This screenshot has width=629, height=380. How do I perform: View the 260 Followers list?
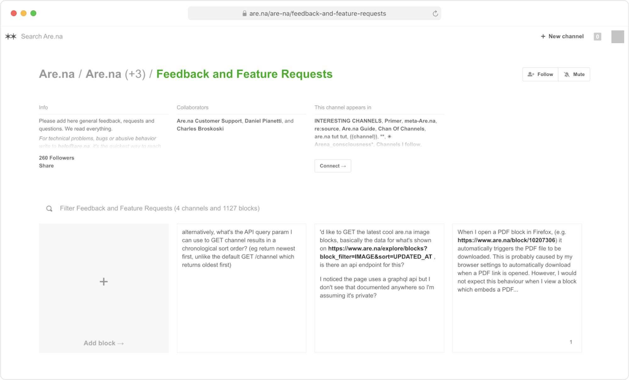coord(57,158)
